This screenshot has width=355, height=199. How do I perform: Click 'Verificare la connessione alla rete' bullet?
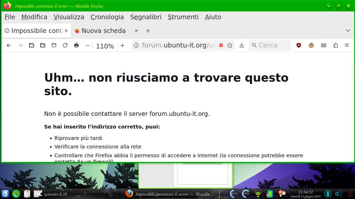point(98,147)
